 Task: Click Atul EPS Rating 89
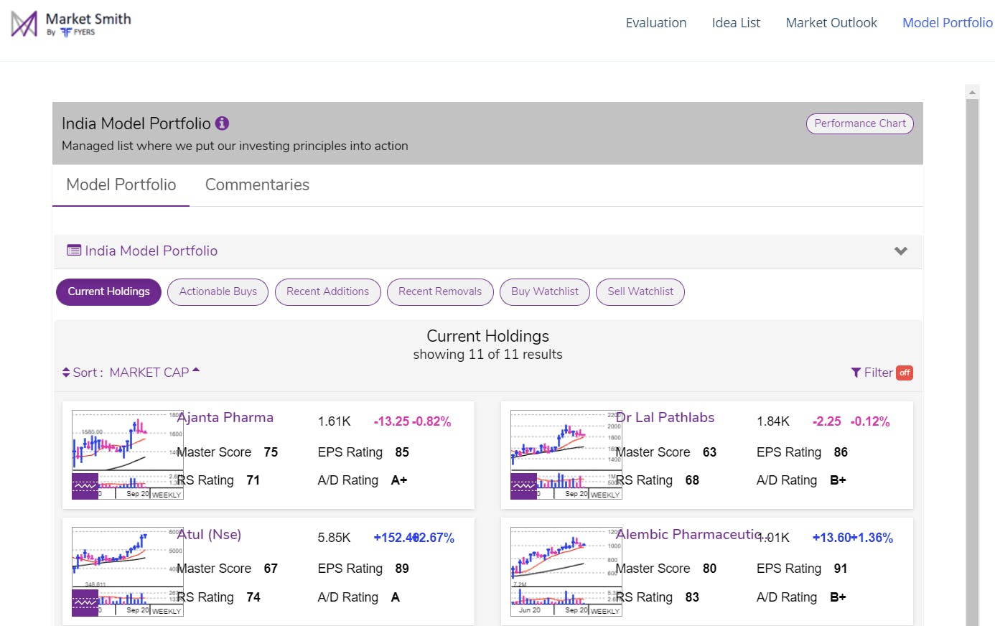pyautogui.click(x=402, y=569)
